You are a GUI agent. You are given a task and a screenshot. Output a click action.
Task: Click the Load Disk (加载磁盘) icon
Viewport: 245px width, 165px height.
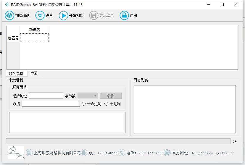(9, 15)
